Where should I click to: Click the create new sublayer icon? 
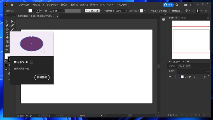pos(195,115)
